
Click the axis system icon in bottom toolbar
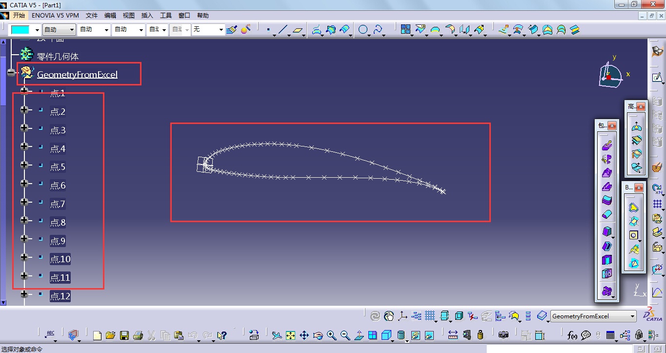pyautogui.click(x=403, y=316)
